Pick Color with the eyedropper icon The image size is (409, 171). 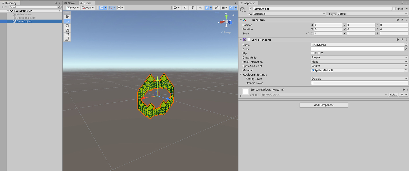click(406, 49)
